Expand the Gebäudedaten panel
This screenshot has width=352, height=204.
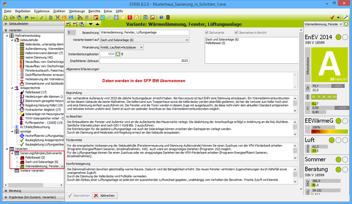(x=34, y=24)
